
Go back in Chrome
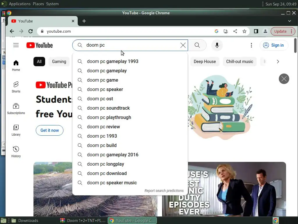[x=12, y=31]
